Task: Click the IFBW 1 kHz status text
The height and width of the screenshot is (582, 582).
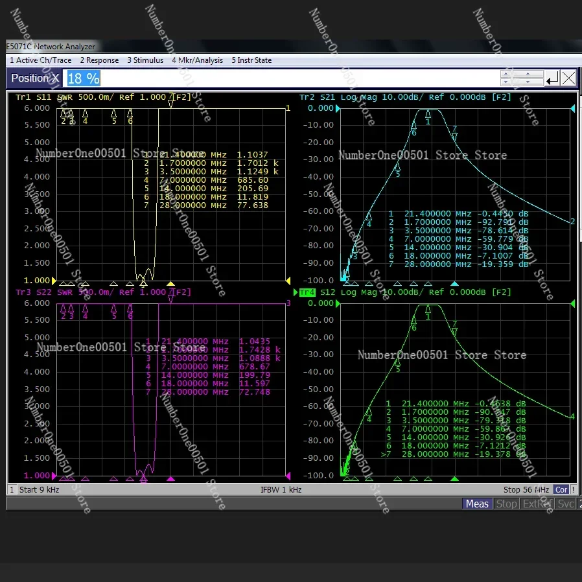Action: (x=281, y=489)
